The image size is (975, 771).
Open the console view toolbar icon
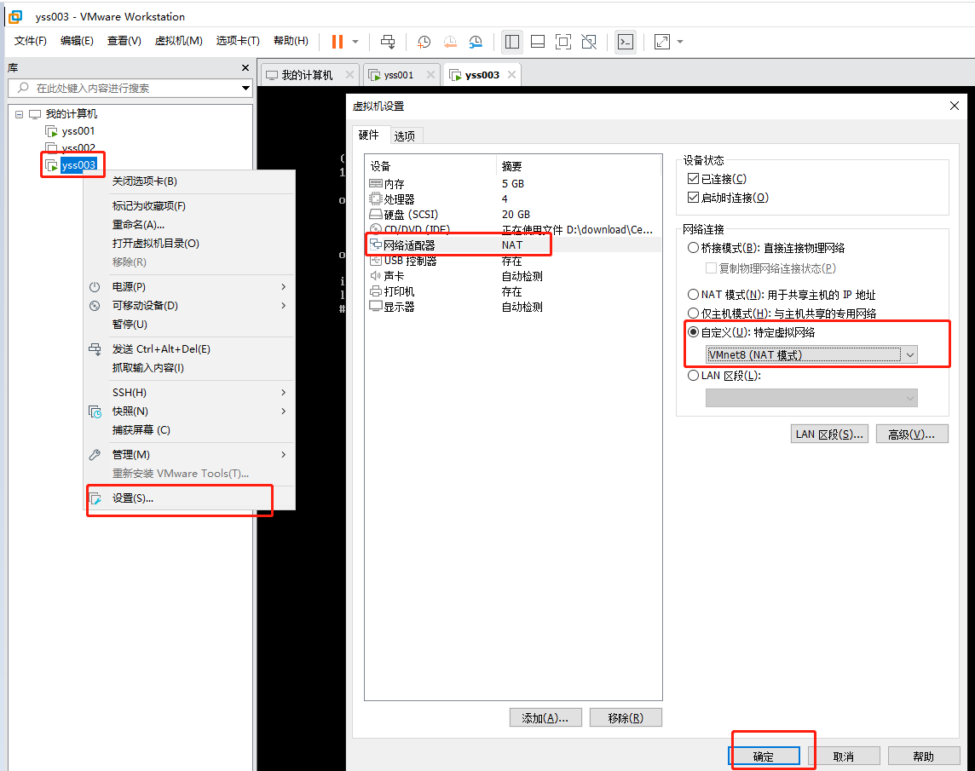coord(626,42)
